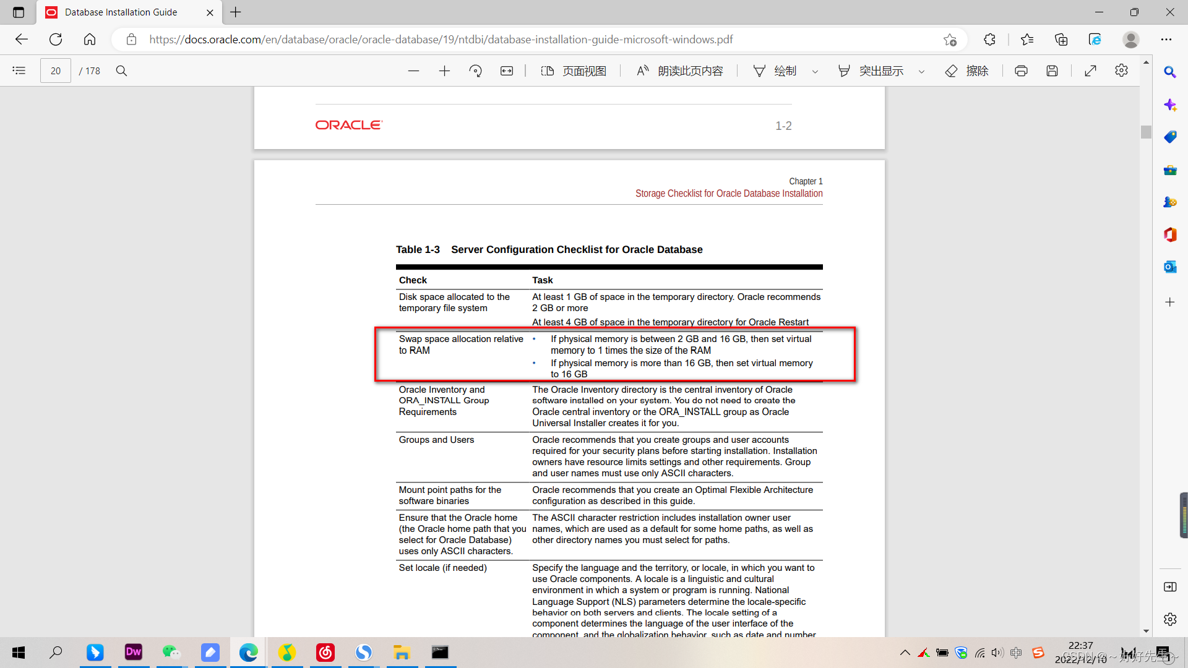Toggle fit-to-width view for the PDF
The image size is (1188, 668).
506,71
